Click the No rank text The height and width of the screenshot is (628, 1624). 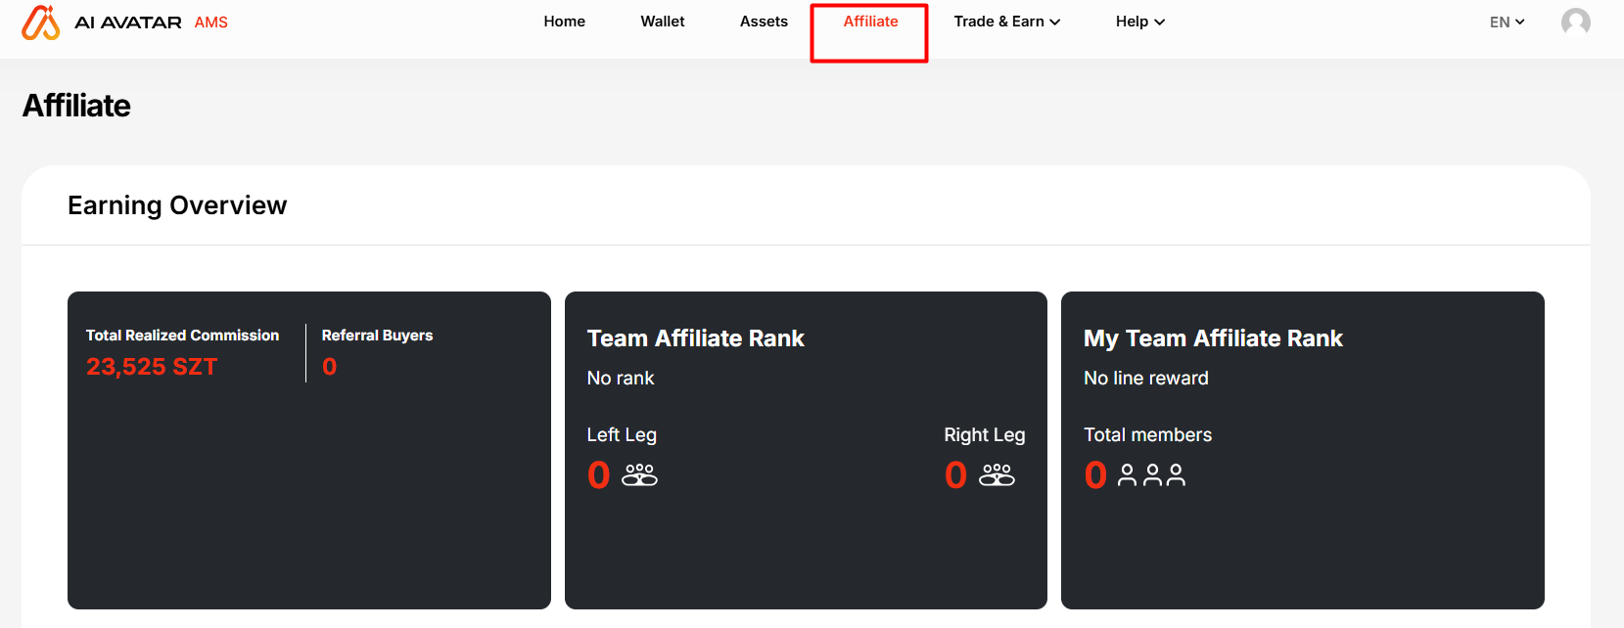[621, 379]
